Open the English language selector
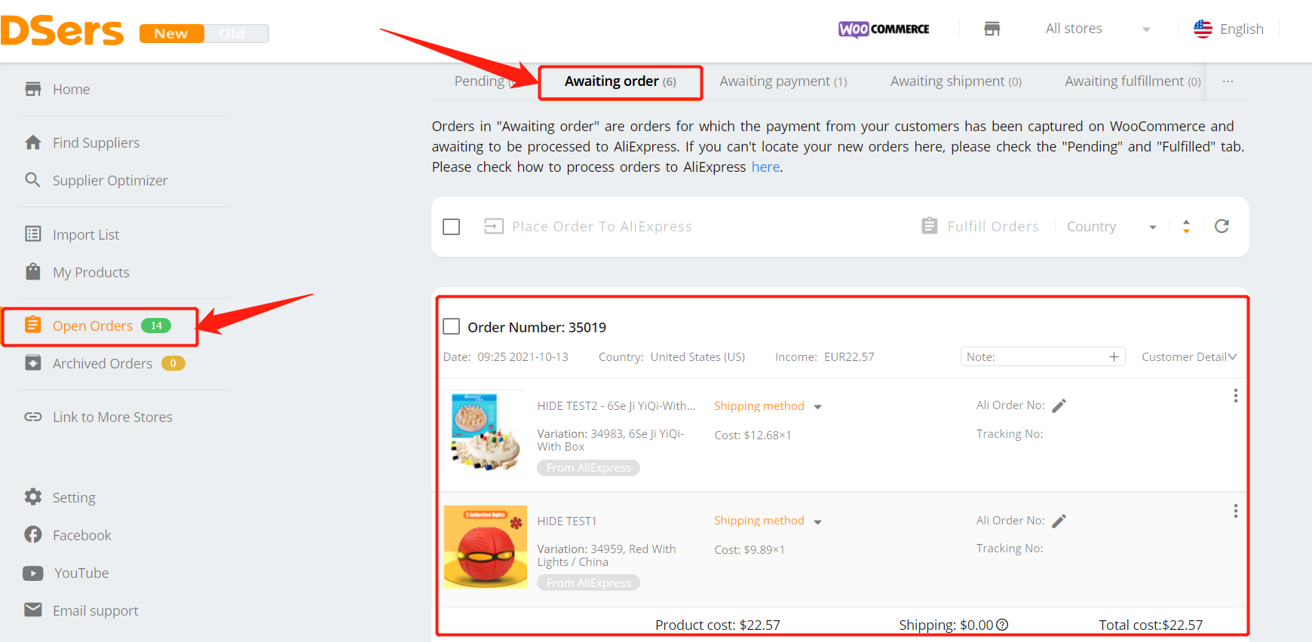The height and width of the screenshot is (642, 1312). pyautogui.click(x=1241, y=29)
